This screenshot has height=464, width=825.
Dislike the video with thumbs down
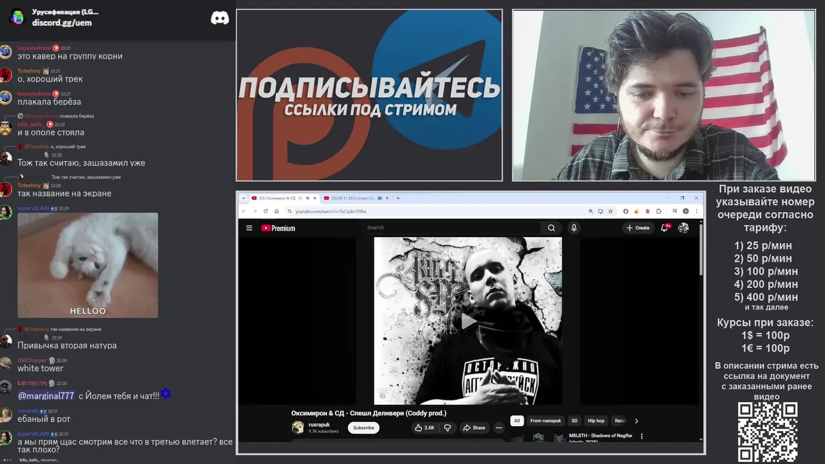point(447,428)
